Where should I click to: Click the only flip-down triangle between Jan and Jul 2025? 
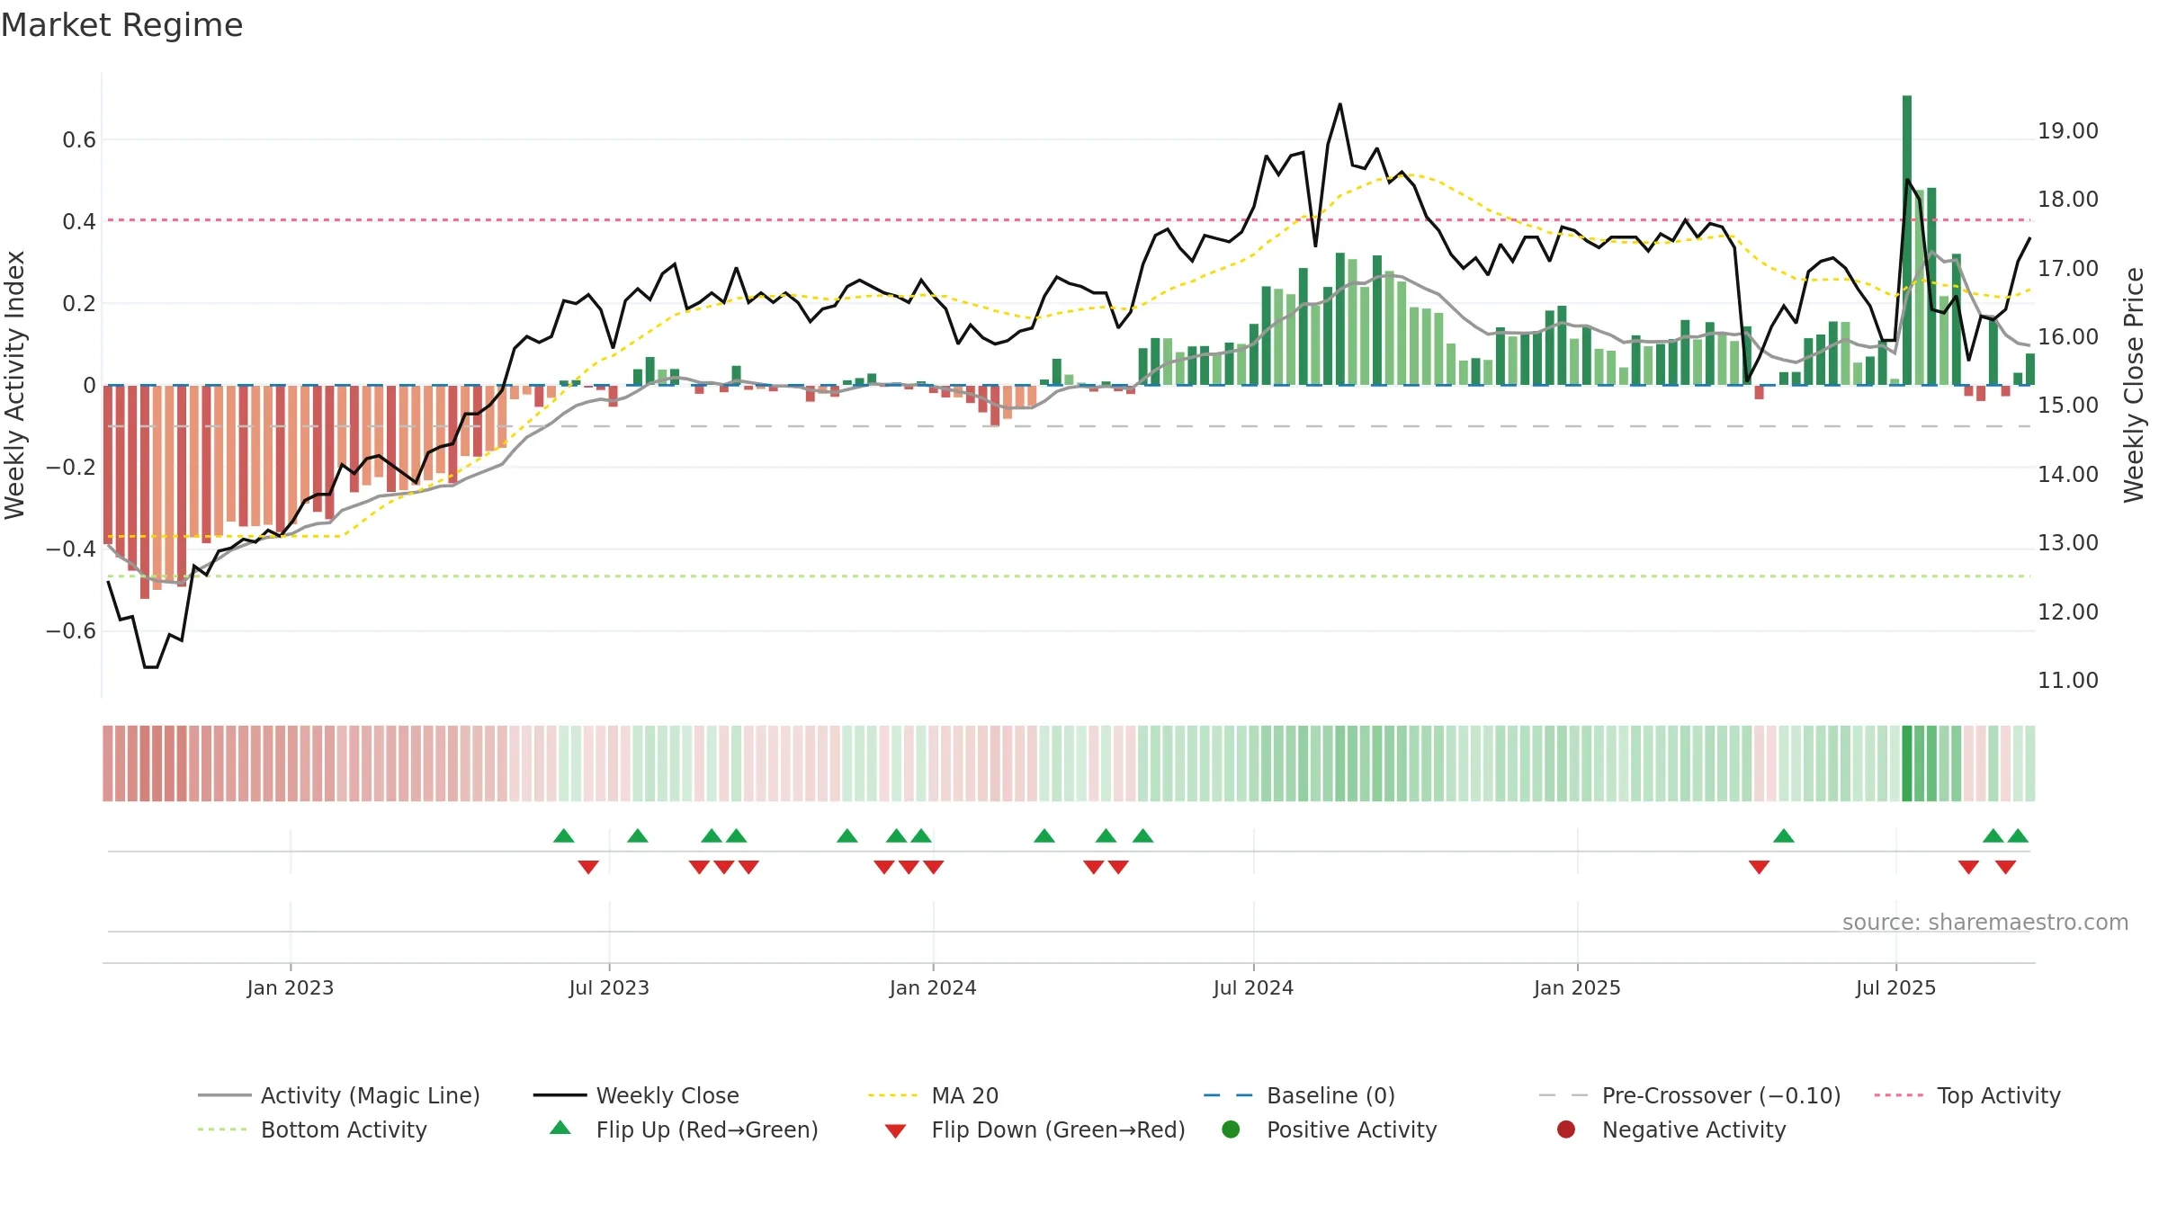tap(1760, 867)
